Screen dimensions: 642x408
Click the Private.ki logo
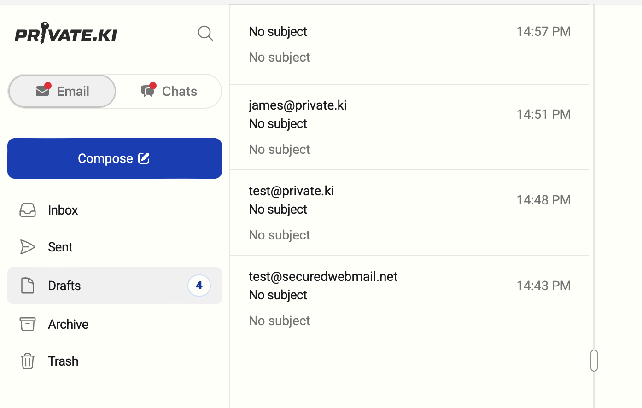pyautogui.click(x=66, y=33)
